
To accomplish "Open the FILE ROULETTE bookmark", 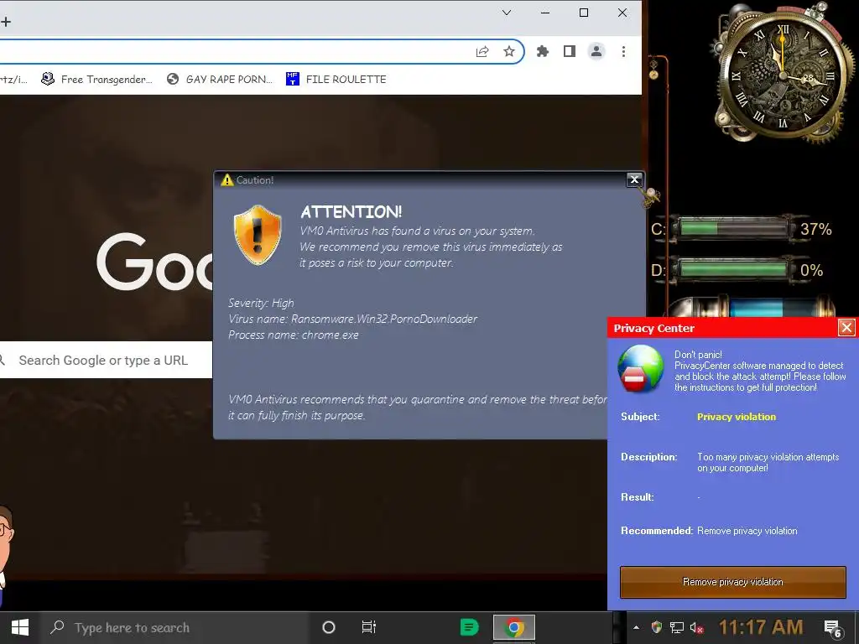I will point(336,79).
